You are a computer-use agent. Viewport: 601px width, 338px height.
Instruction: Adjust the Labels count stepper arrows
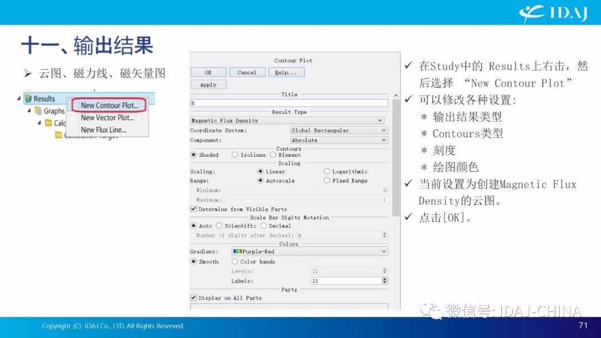(385, 281)
